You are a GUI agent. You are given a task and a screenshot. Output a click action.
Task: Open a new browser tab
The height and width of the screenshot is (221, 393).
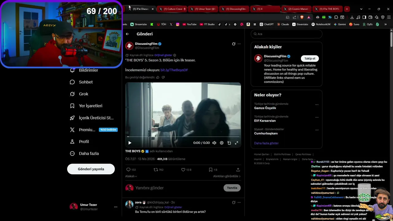click(x=347, y=9)
